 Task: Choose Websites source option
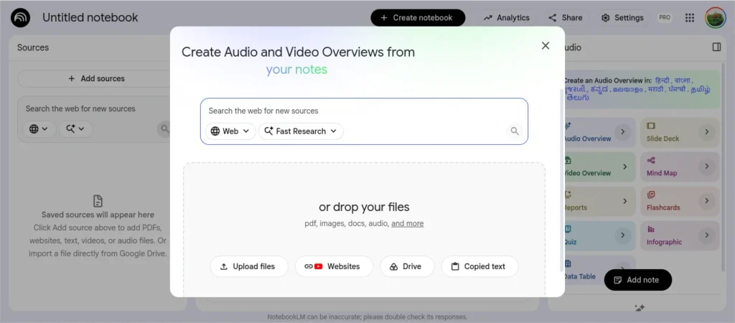coord(334,266)
